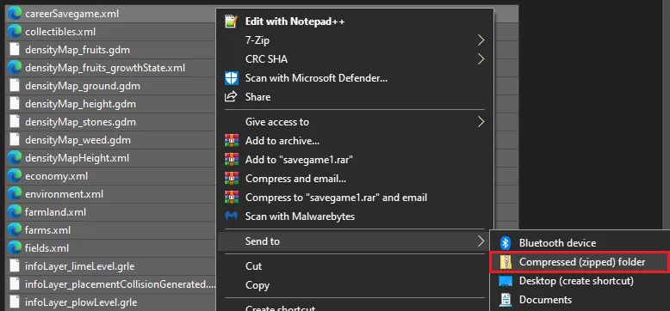Click Edge icon of fields.xml
The image size is (670, 311).
click(x=15, y=248)
